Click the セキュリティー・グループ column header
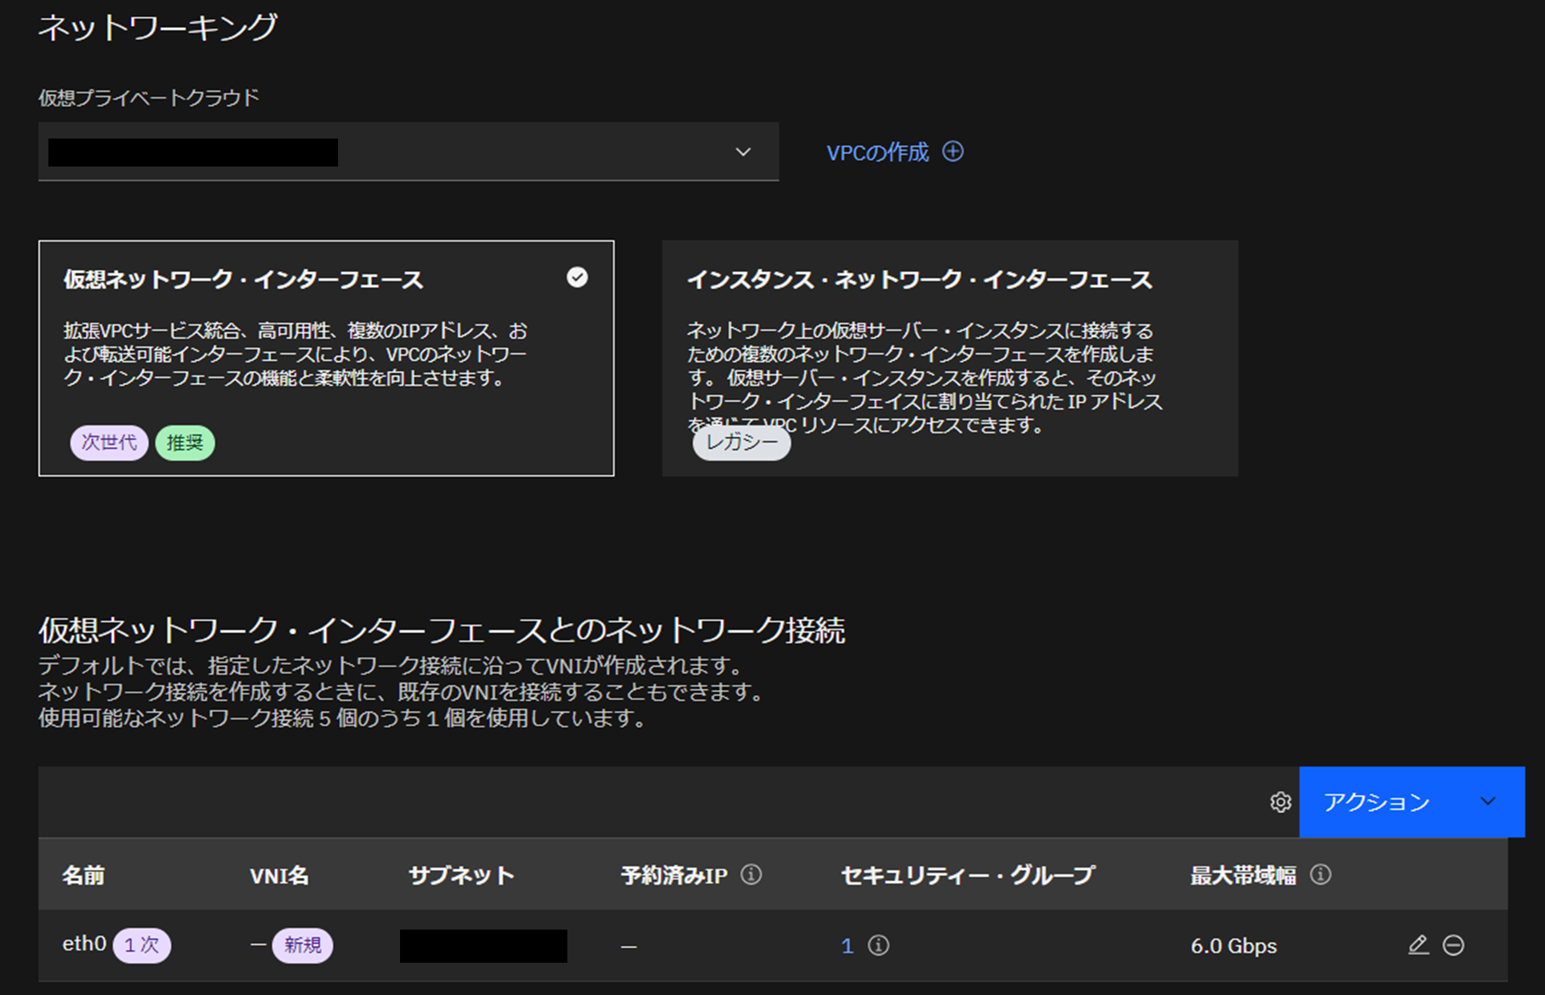1545x995 pixels. pos(967,875)
